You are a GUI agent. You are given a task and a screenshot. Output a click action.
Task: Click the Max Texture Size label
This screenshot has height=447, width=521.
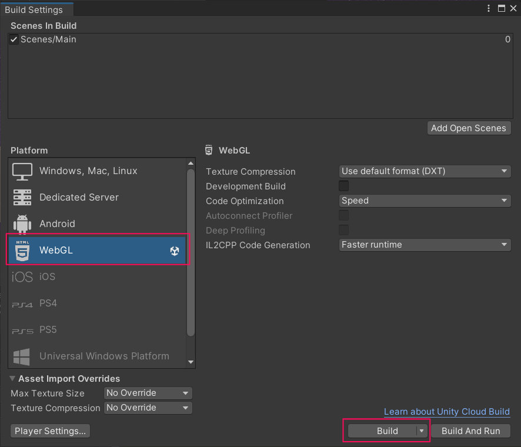tap(48, 393)
